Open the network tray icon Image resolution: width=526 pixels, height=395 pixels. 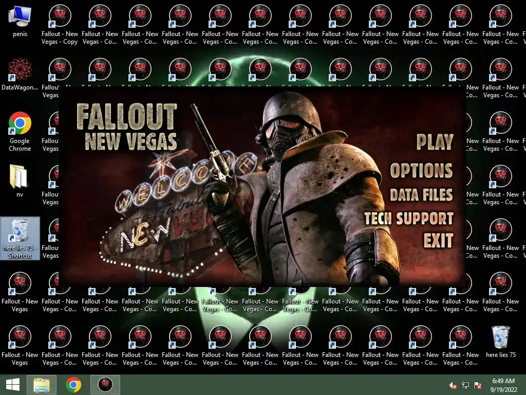click(x=465, y=385)
